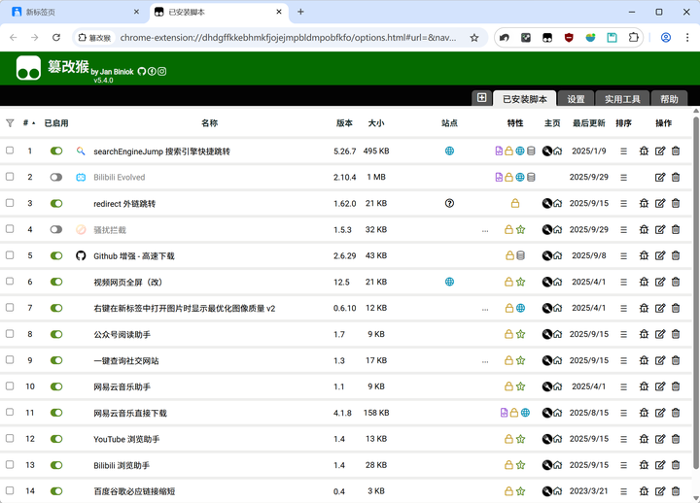Viewport: 700px width, 503px height.
Task: Delete the searchEngineJump script via trash icon
Action: tap(676, 151)
